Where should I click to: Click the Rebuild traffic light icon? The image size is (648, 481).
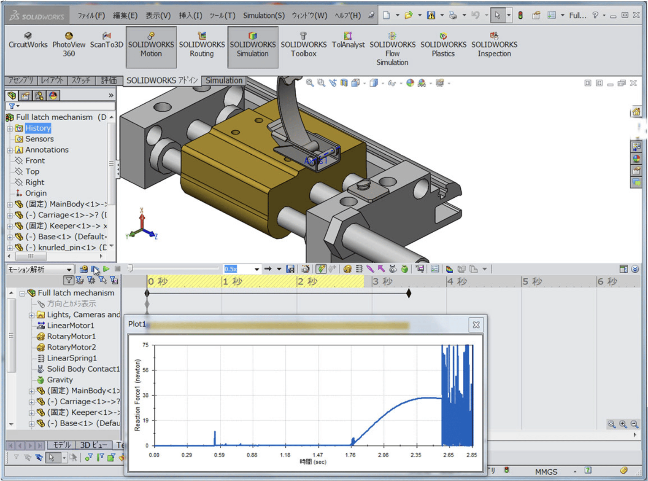point(520,16)
